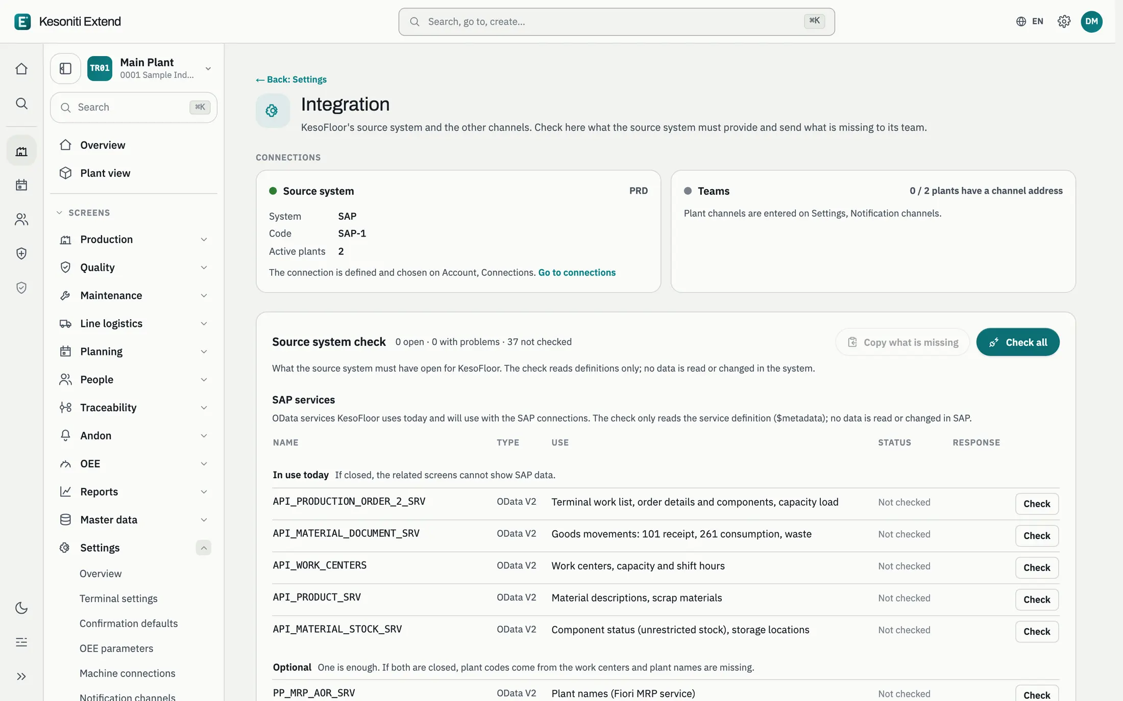Click the Kesoniti Extend logo
This screenshot has width=1123, height=701.
tap(68, 21)
